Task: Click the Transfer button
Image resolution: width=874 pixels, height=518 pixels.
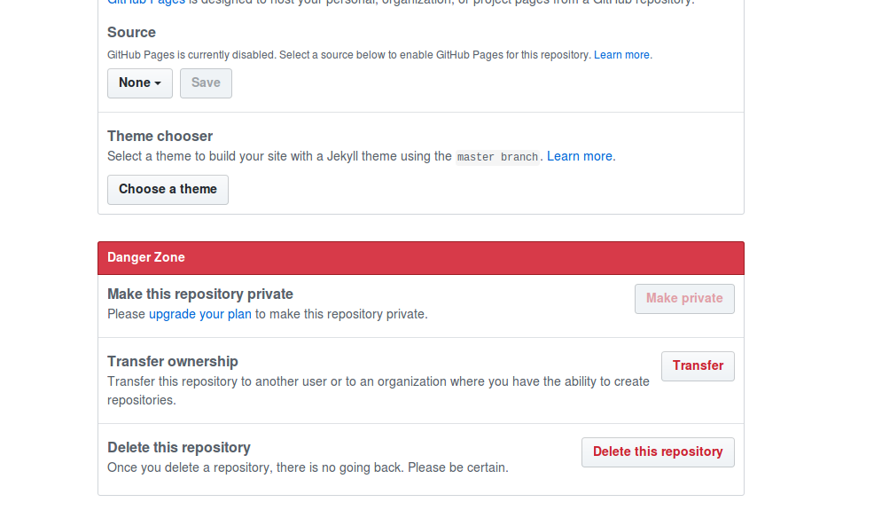Action: [698, 365]
